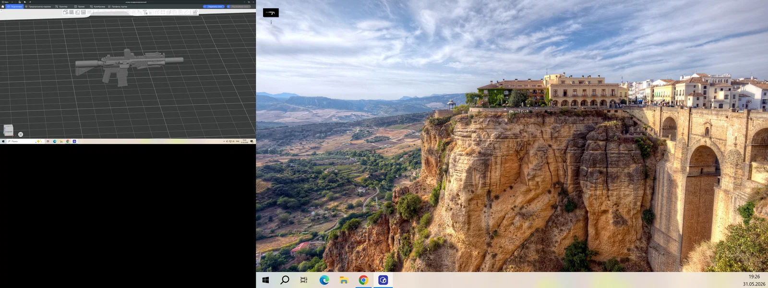Open File Explorer on the left monitor taskbar

[61, 141]
